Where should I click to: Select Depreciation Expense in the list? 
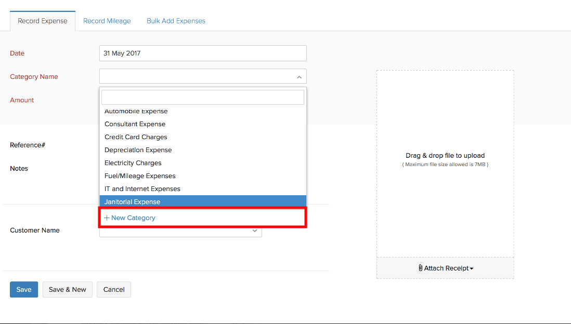click(x=138, y=150)
